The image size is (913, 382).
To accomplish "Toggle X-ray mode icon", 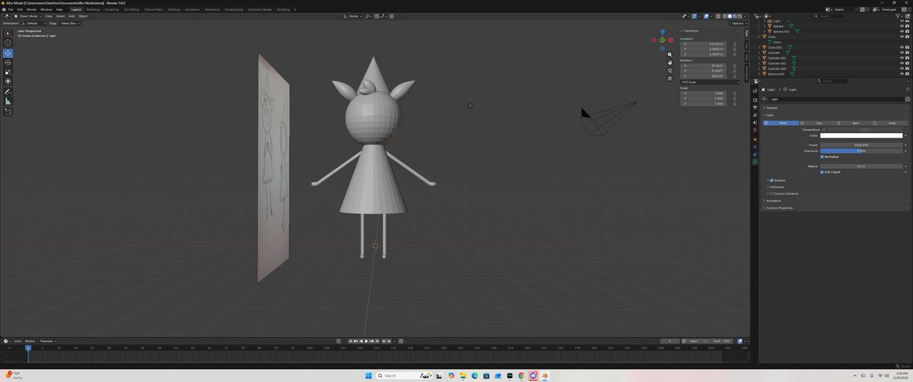I will pyautogui.click(x=717, y=15).
